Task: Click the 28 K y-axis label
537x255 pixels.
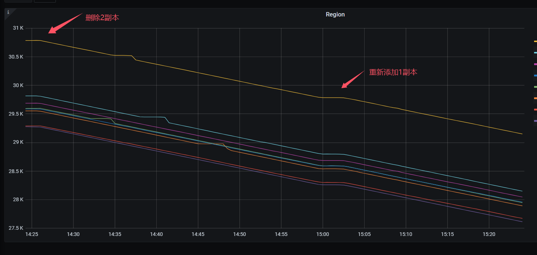Action: coord(18,200)
